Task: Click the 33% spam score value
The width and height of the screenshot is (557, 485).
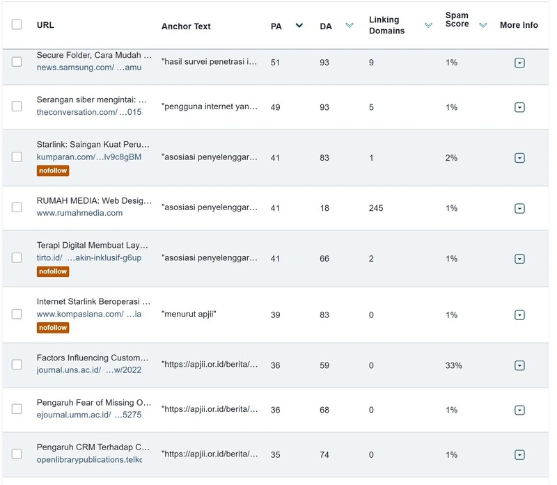Action: pyautogui.click(x=454, y=365)
